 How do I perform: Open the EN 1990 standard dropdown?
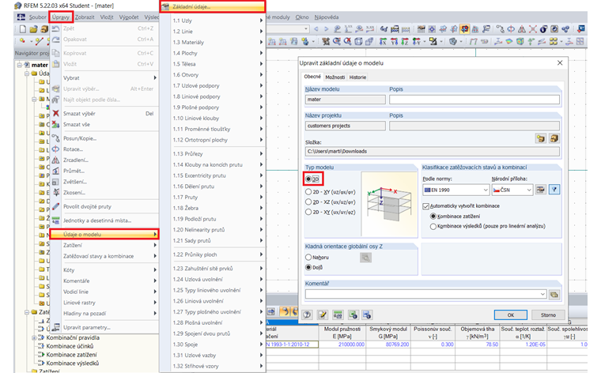(456, 190)
